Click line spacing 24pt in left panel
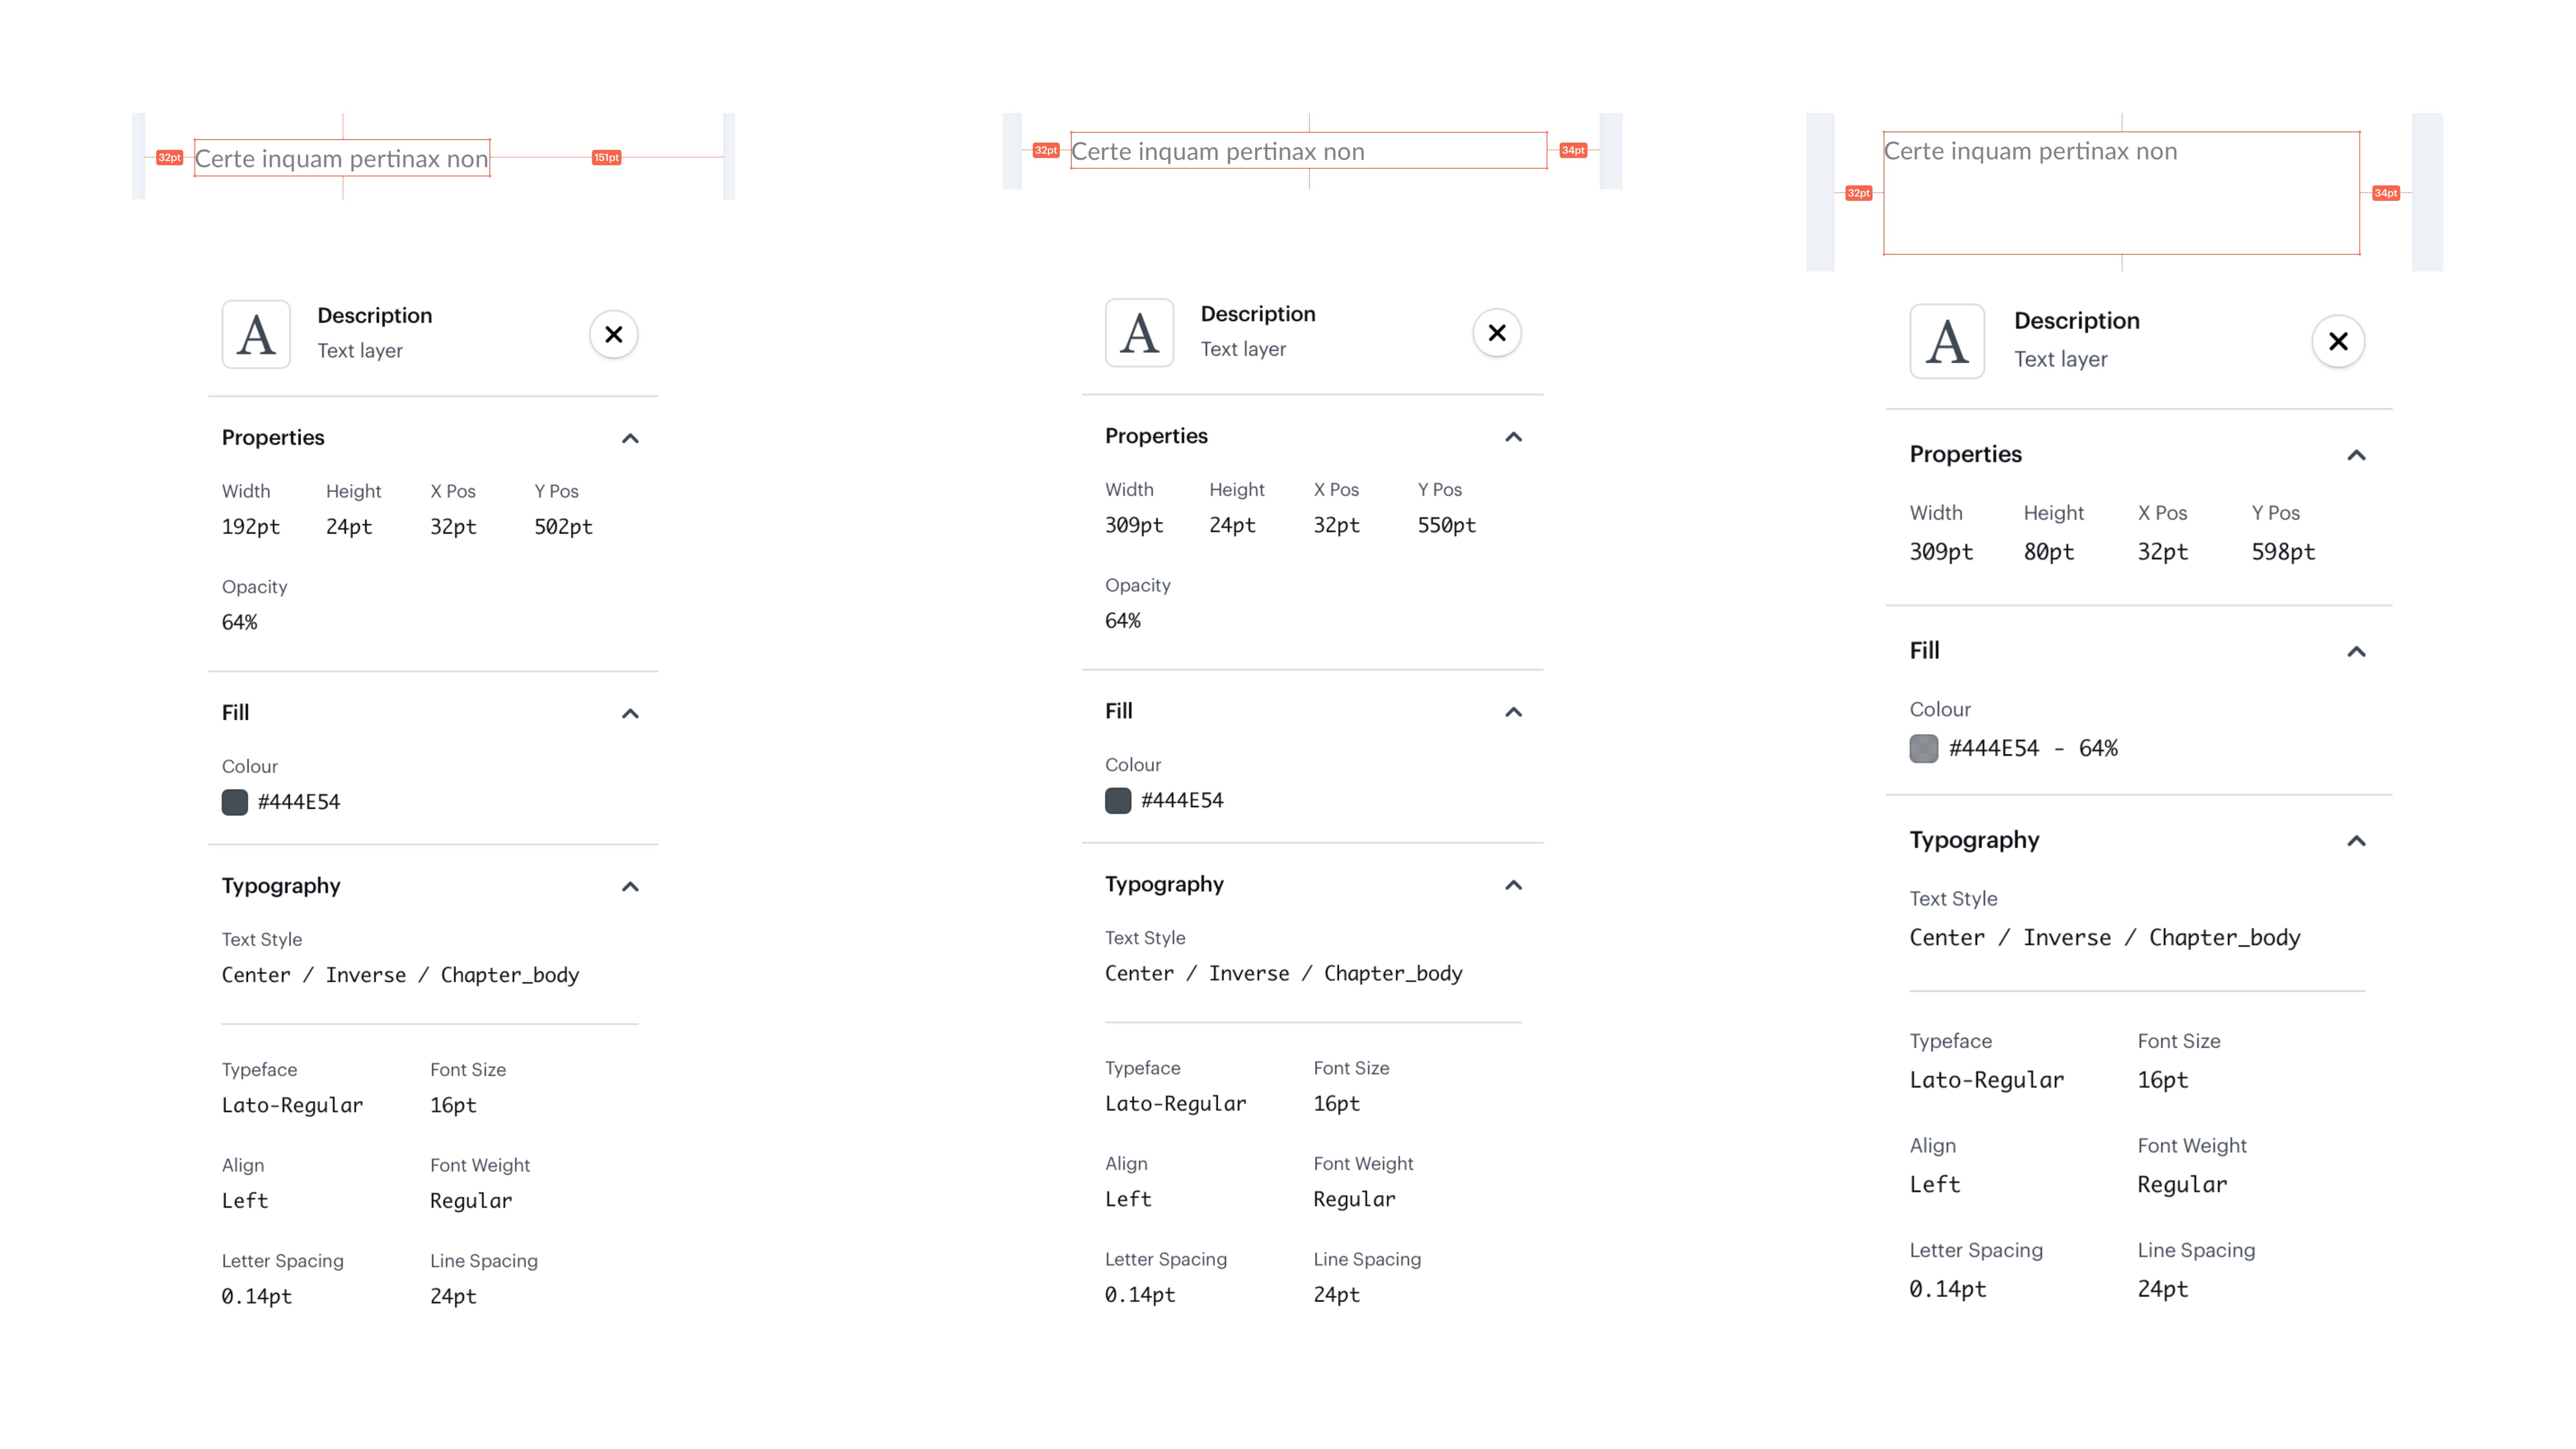This screenshot has width=2576, height=1449. tap(453, 1296)
